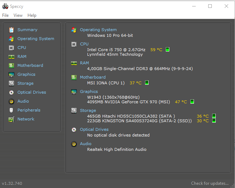This screenshot has height=188, width=235.
Task: Click the Windows flag icon in summary pane
Action: tap(74, 30)
